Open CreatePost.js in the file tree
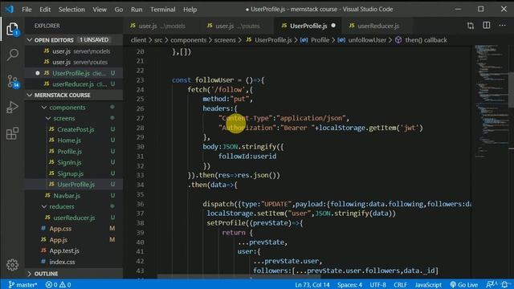The image size is (514, 289). pyautogui.click(x=75, y=129)
